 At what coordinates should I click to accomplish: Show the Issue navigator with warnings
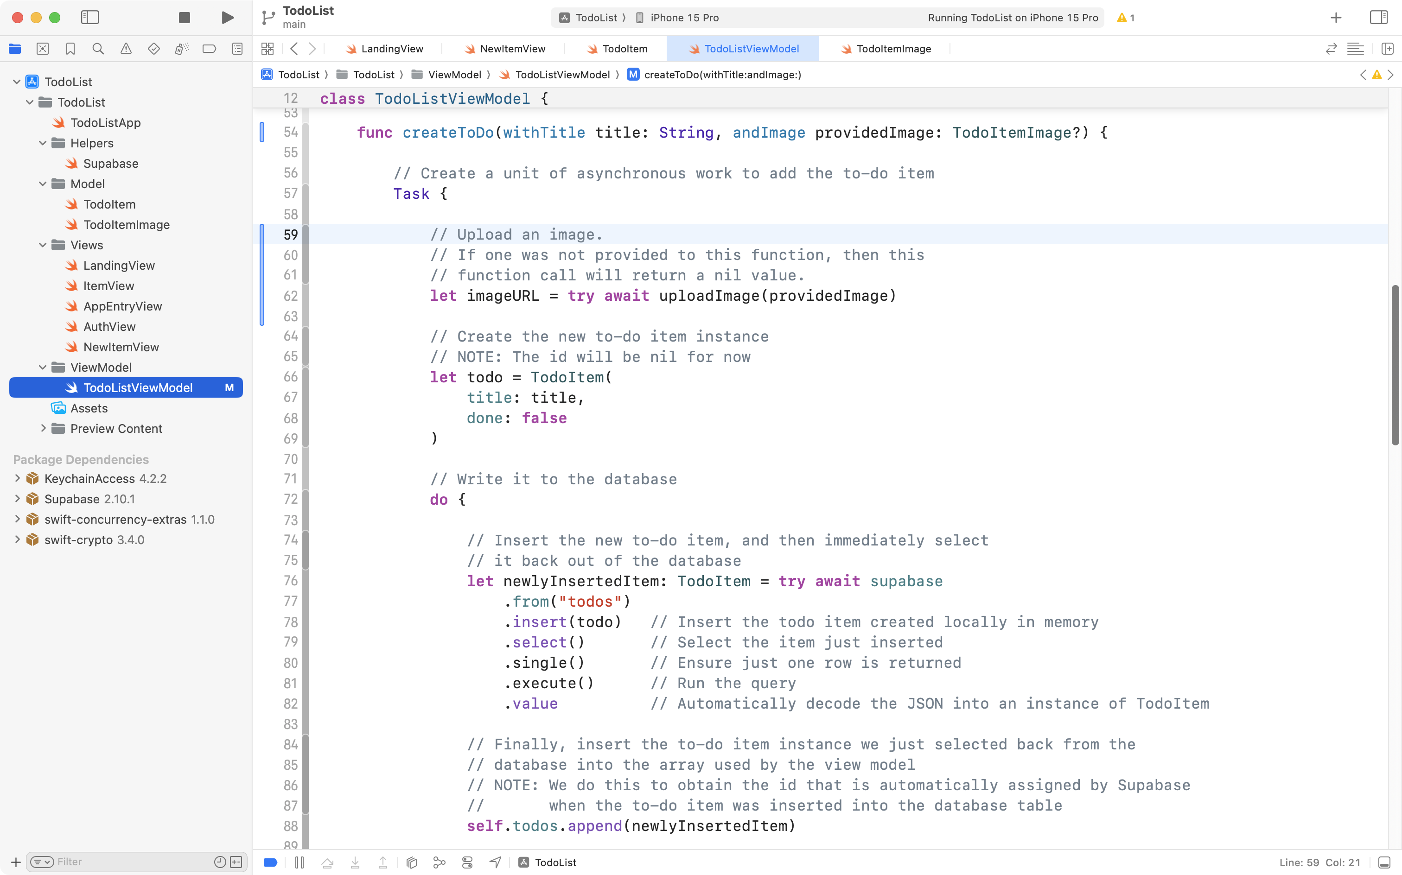pyautogui.click(x=126, y=49)
